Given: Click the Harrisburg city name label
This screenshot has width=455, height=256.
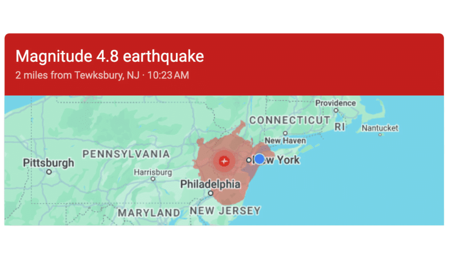Looking at the screenshot, I should click(x=153, y=172).
